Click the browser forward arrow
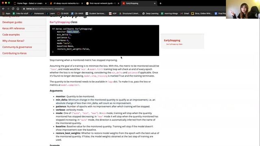The height and width of the screenshot is (146, 260). coord(8,9)
